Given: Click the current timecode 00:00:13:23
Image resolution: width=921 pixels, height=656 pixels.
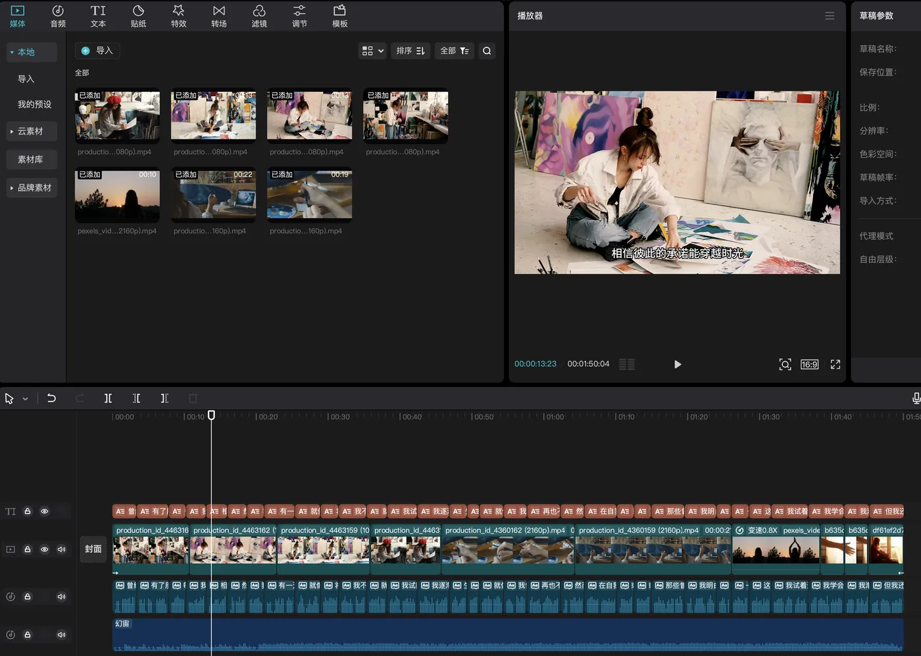Looking at the screenshot, I should point(535,363).
